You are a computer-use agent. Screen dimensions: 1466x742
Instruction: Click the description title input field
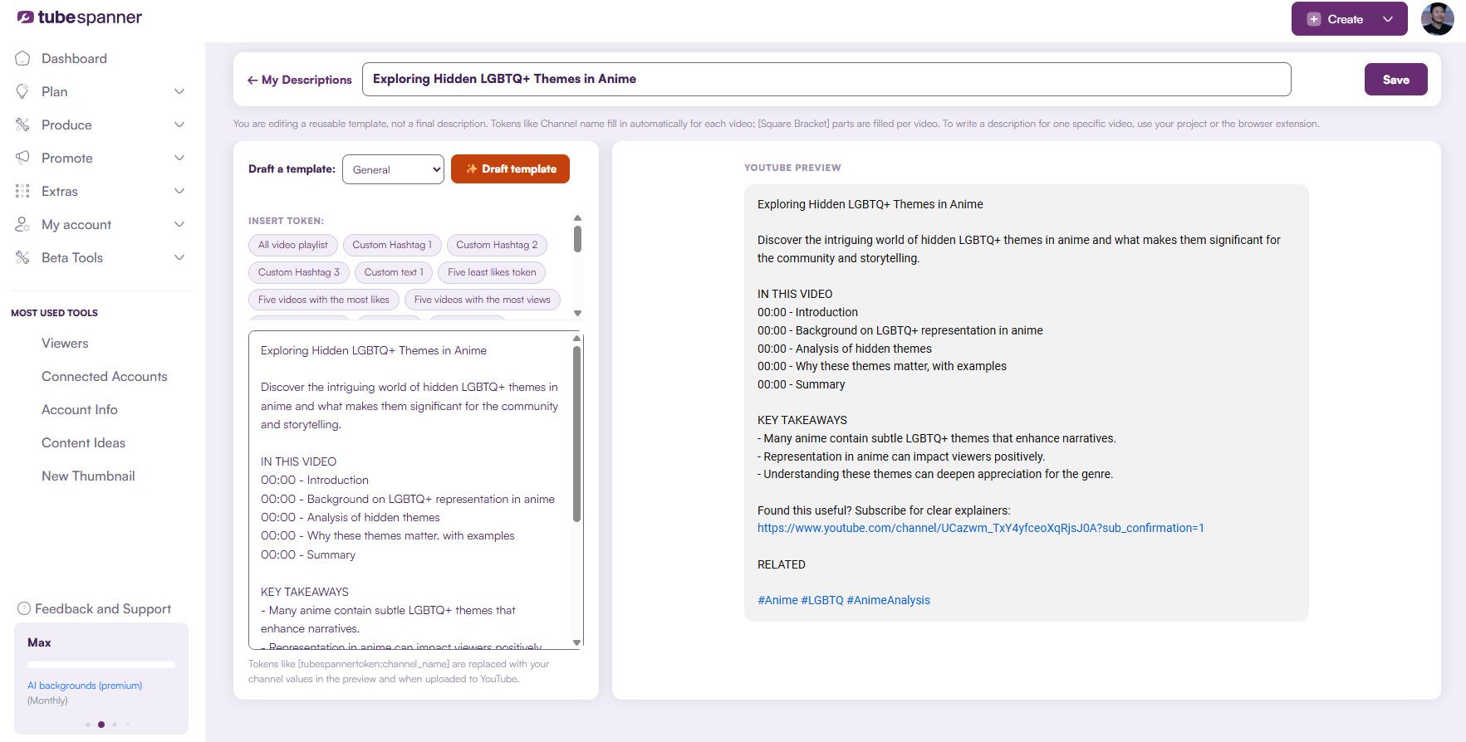click(x=826, y=79)
